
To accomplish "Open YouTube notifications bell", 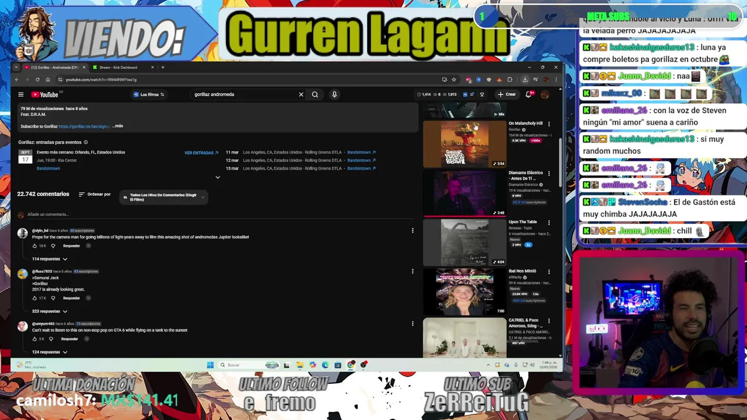I will (x=529, y=94).
